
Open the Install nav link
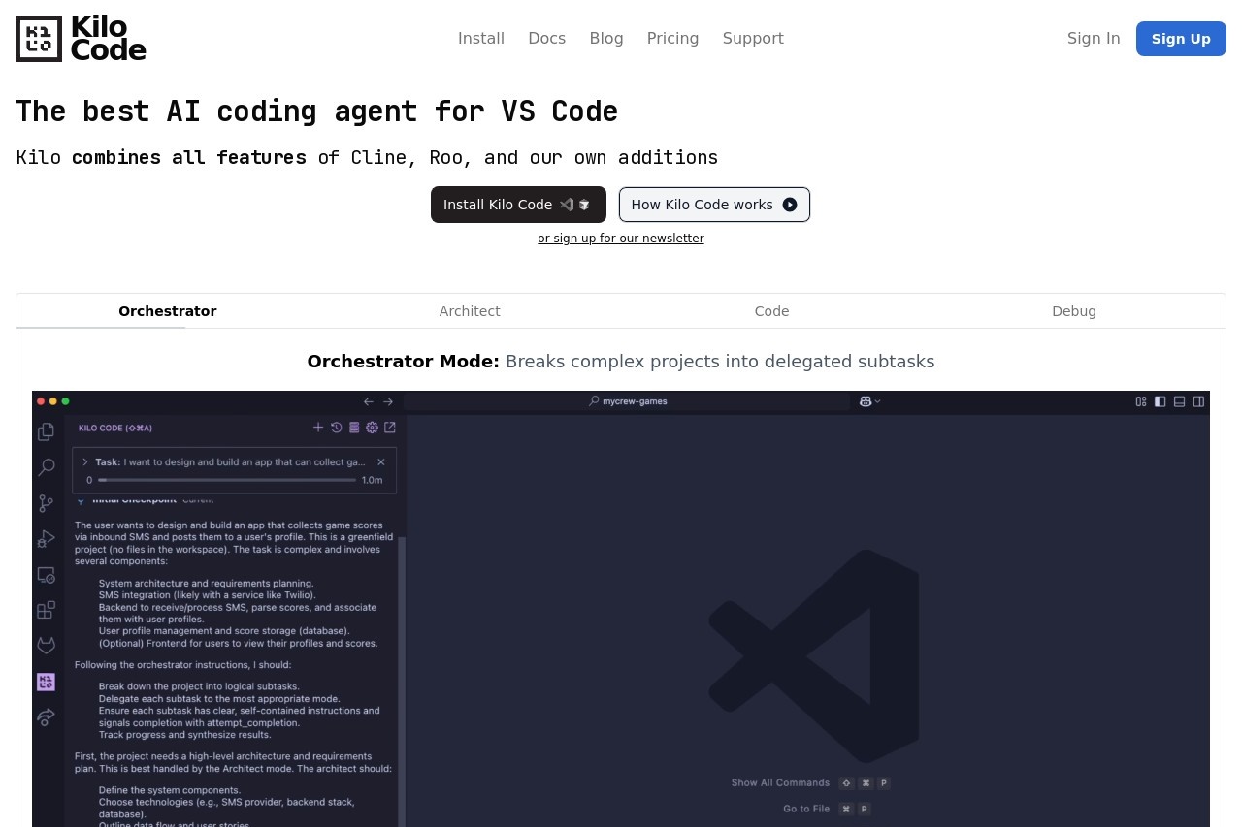481,38
